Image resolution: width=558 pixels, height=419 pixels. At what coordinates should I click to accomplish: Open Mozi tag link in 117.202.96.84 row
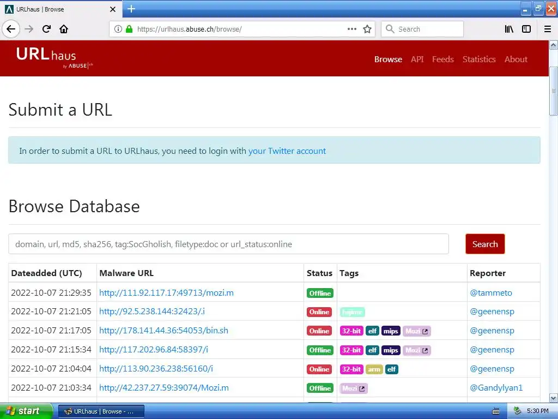point(416,350)
